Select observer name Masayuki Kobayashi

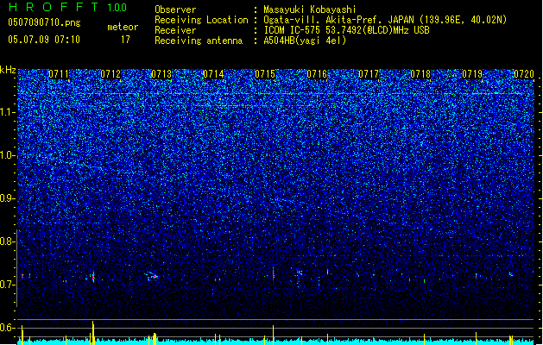click(310, 9)
